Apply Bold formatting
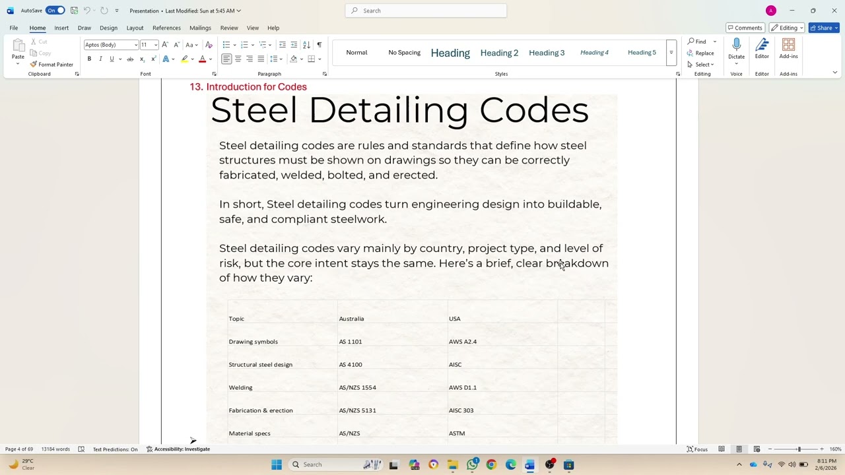845x475 pixels. click(89, 59)
